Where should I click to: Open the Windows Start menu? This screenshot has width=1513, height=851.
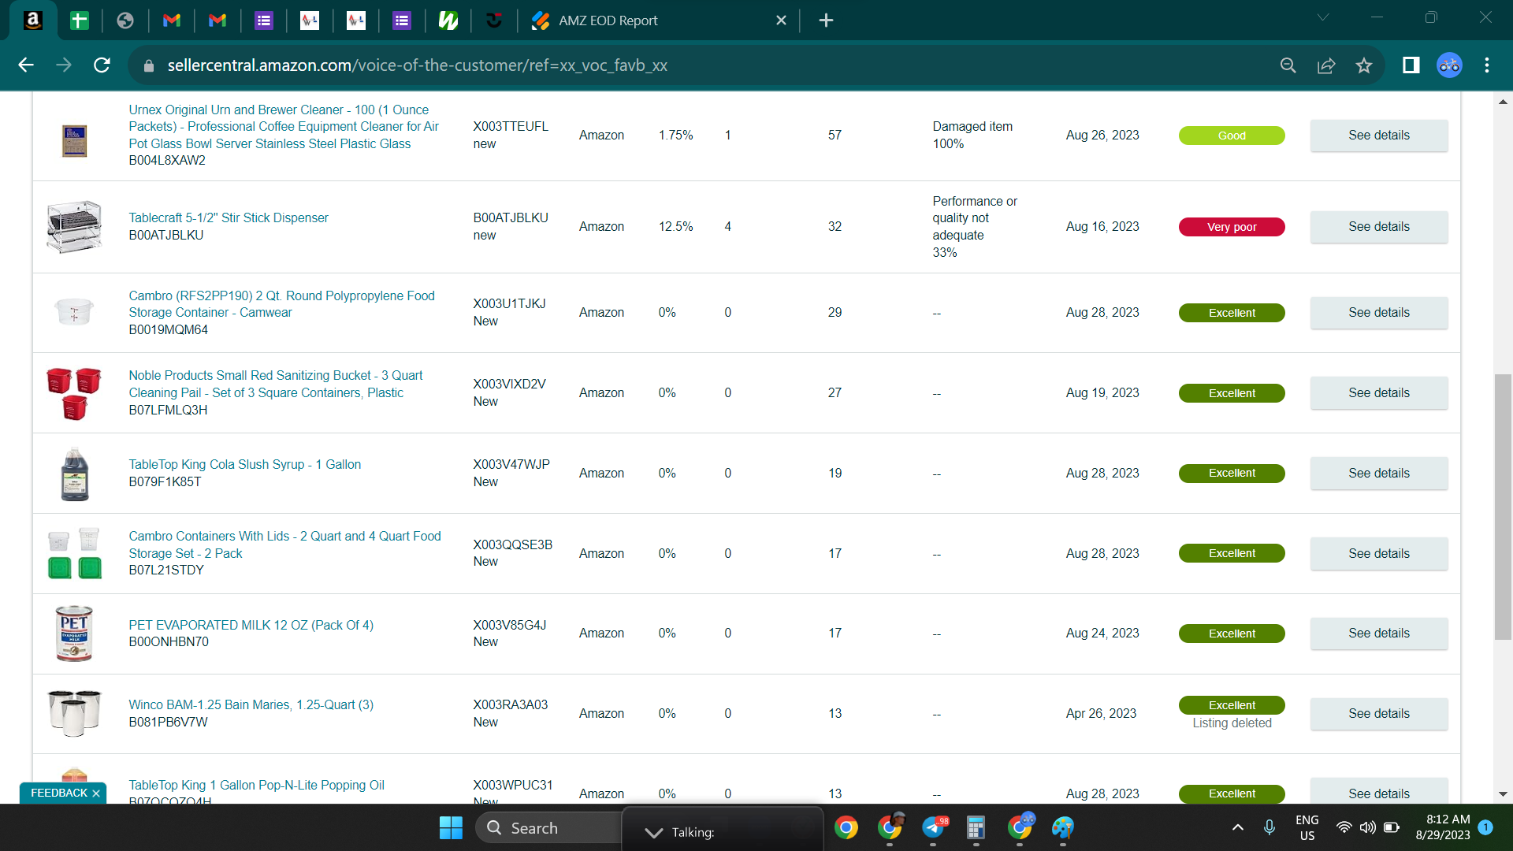[x=451, y=828]
